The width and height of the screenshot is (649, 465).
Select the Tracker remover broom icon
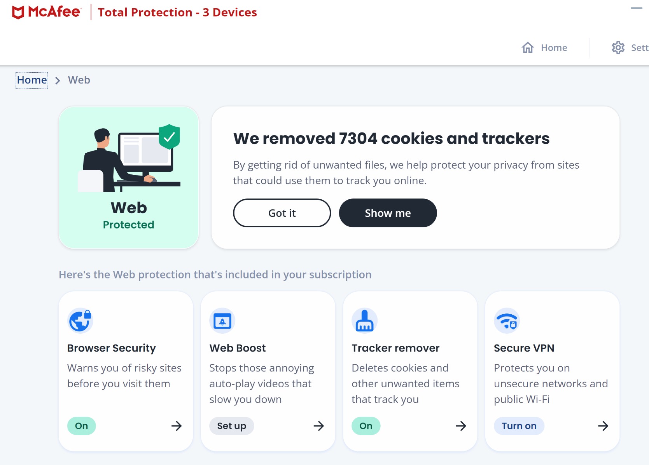364,320
